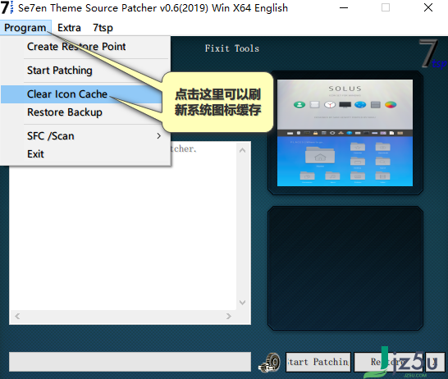448x379 pixels.
Task: Click the SOLUS theme preview thumbnail
Action: pyautogui.click(x=345, y=133)
